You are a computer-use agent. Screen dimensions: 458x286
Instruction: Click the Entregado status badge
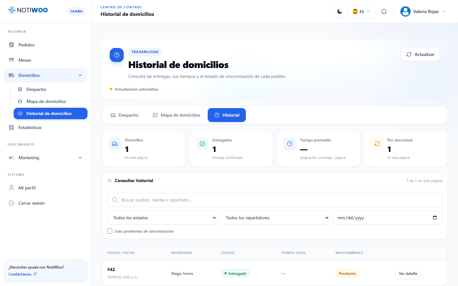point(235,273)
